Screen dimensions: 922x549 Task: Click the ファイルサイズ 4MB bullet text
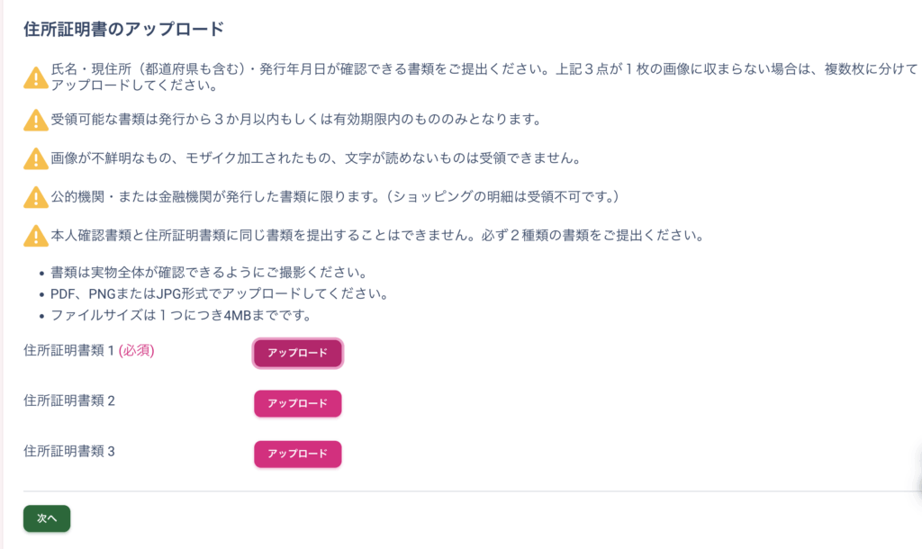180,315
